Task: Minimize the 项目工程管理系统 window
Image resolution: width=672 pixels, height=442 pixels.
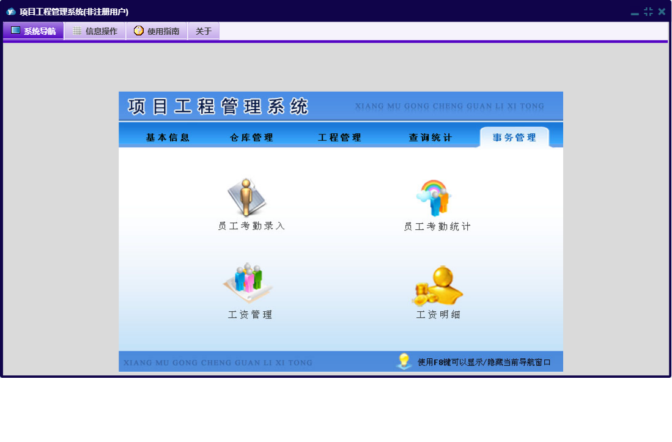Action: coord(635,12)
